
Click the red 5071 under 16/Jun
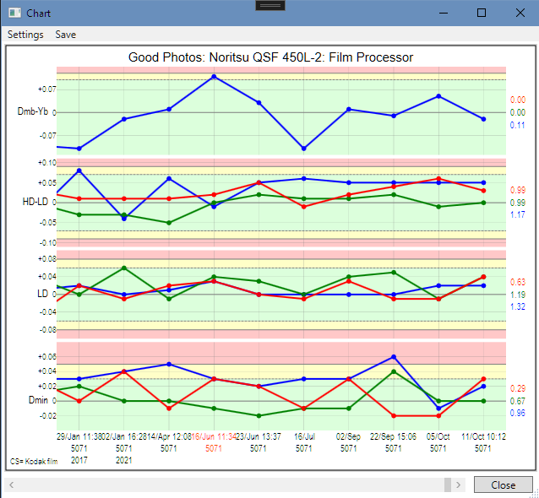pos(214,448)
